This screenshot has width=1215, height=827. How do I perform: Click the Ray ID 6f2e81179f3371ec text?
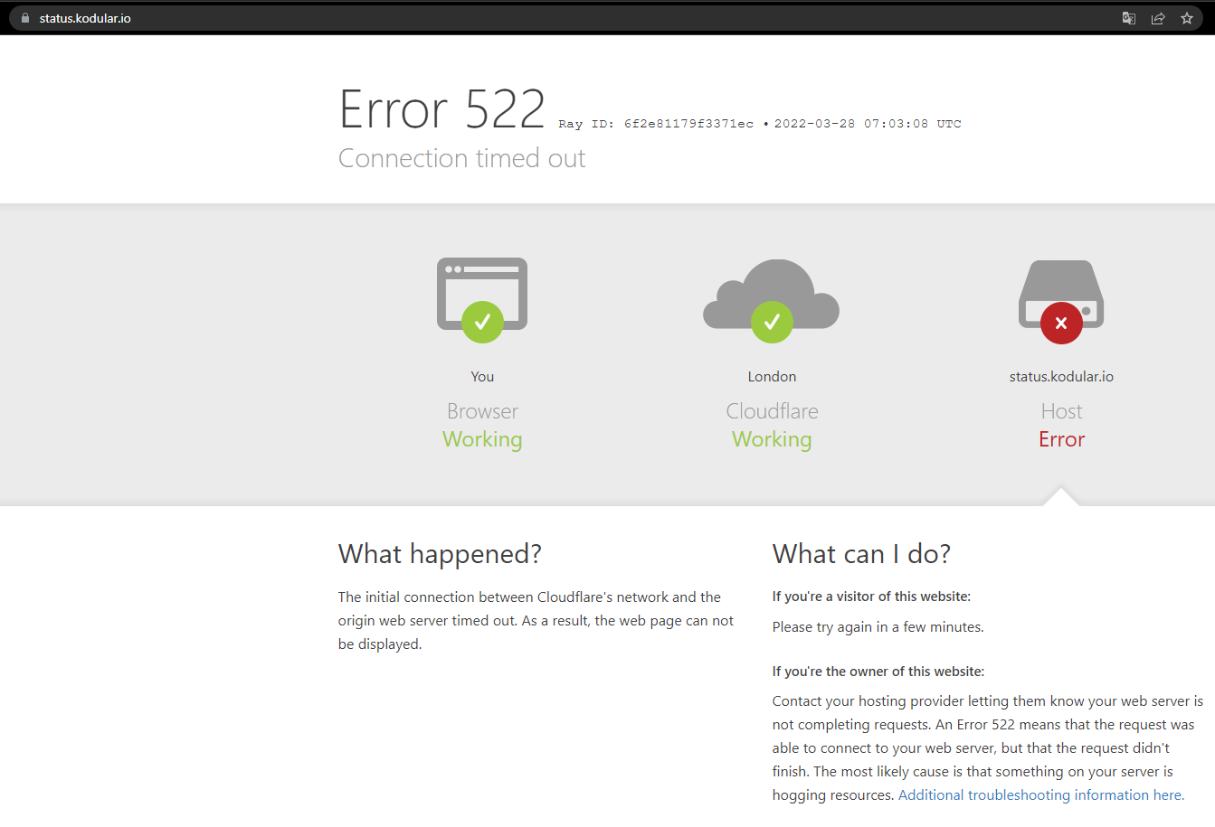coord(656,124)
